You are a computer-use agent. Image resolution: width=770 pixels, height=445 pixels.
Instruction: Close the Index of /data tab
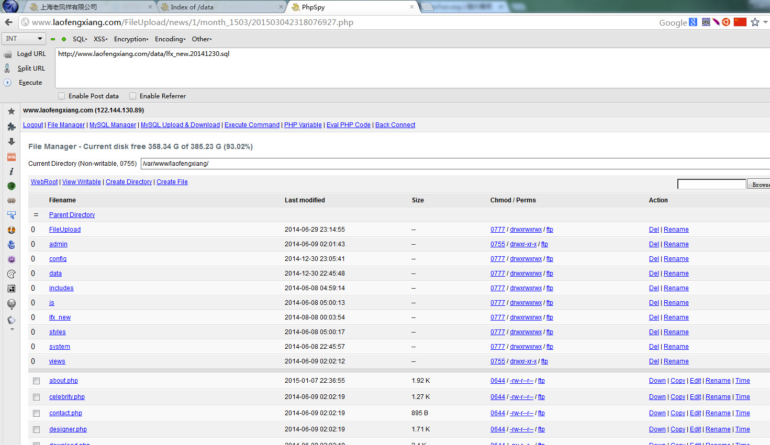pyautogui.click(x=281, y=7)
